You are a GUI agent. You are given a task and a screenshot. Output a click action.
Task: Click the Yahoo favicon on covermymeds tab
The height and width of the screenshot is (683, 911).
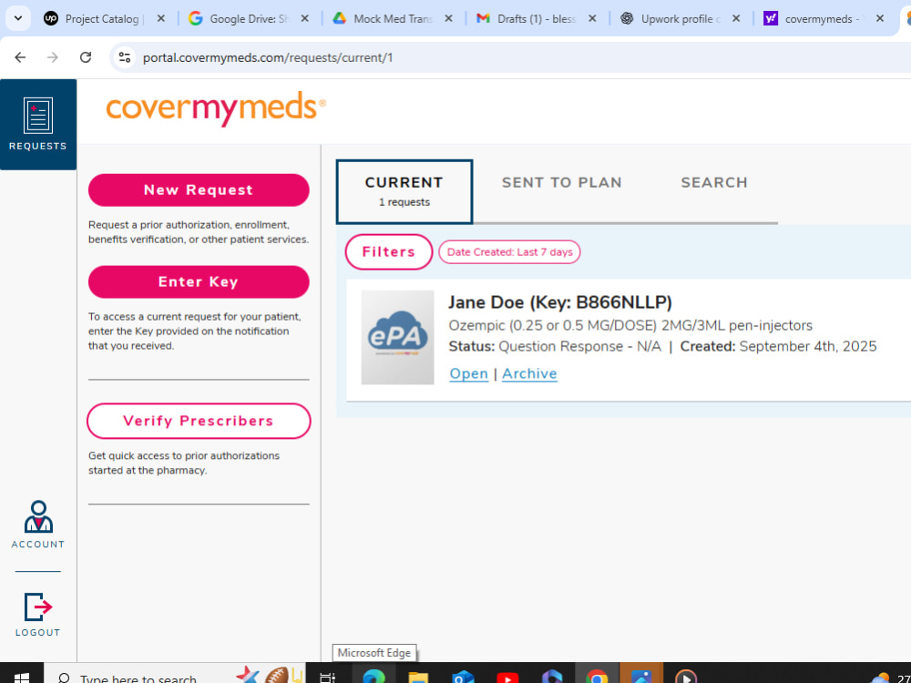(x=771, y=18)
